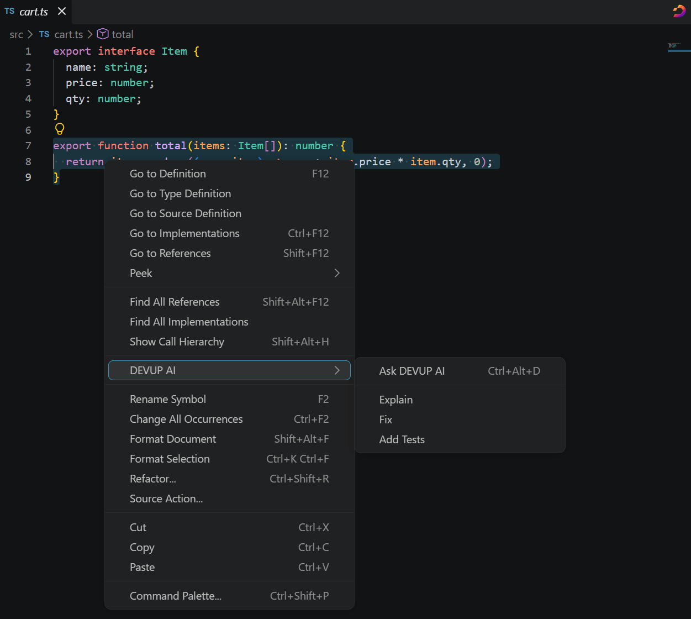Choose Go to Source Definition

[229, 213]
